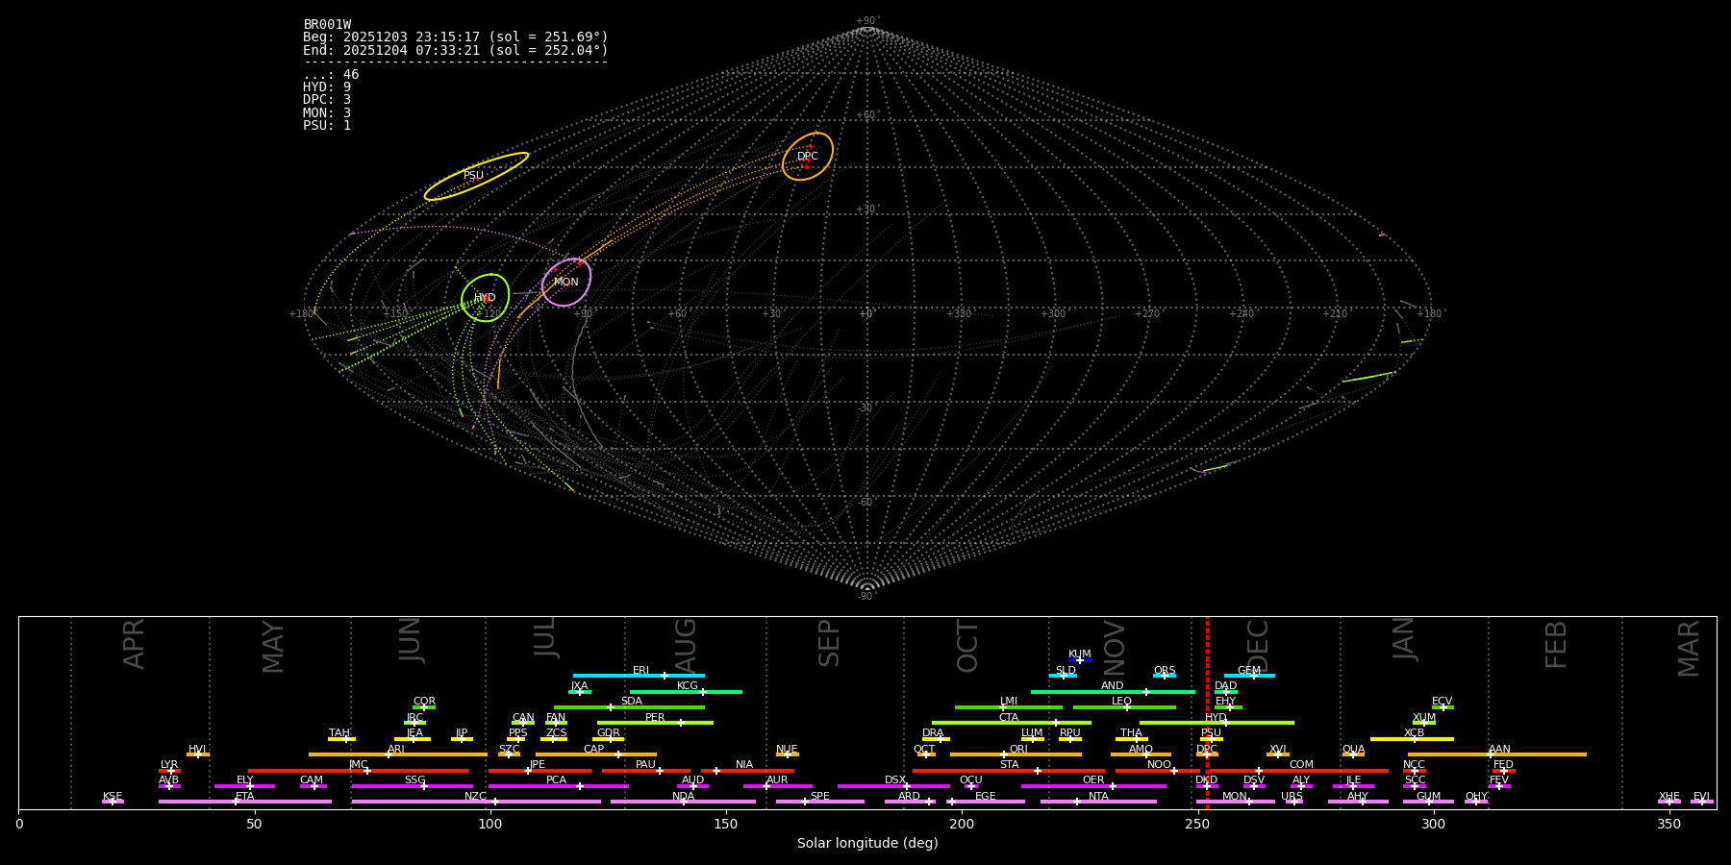Select the DPC radiant circle on sky map
Viewport: 1731px width, 865px height.
(x=808, y=157)
